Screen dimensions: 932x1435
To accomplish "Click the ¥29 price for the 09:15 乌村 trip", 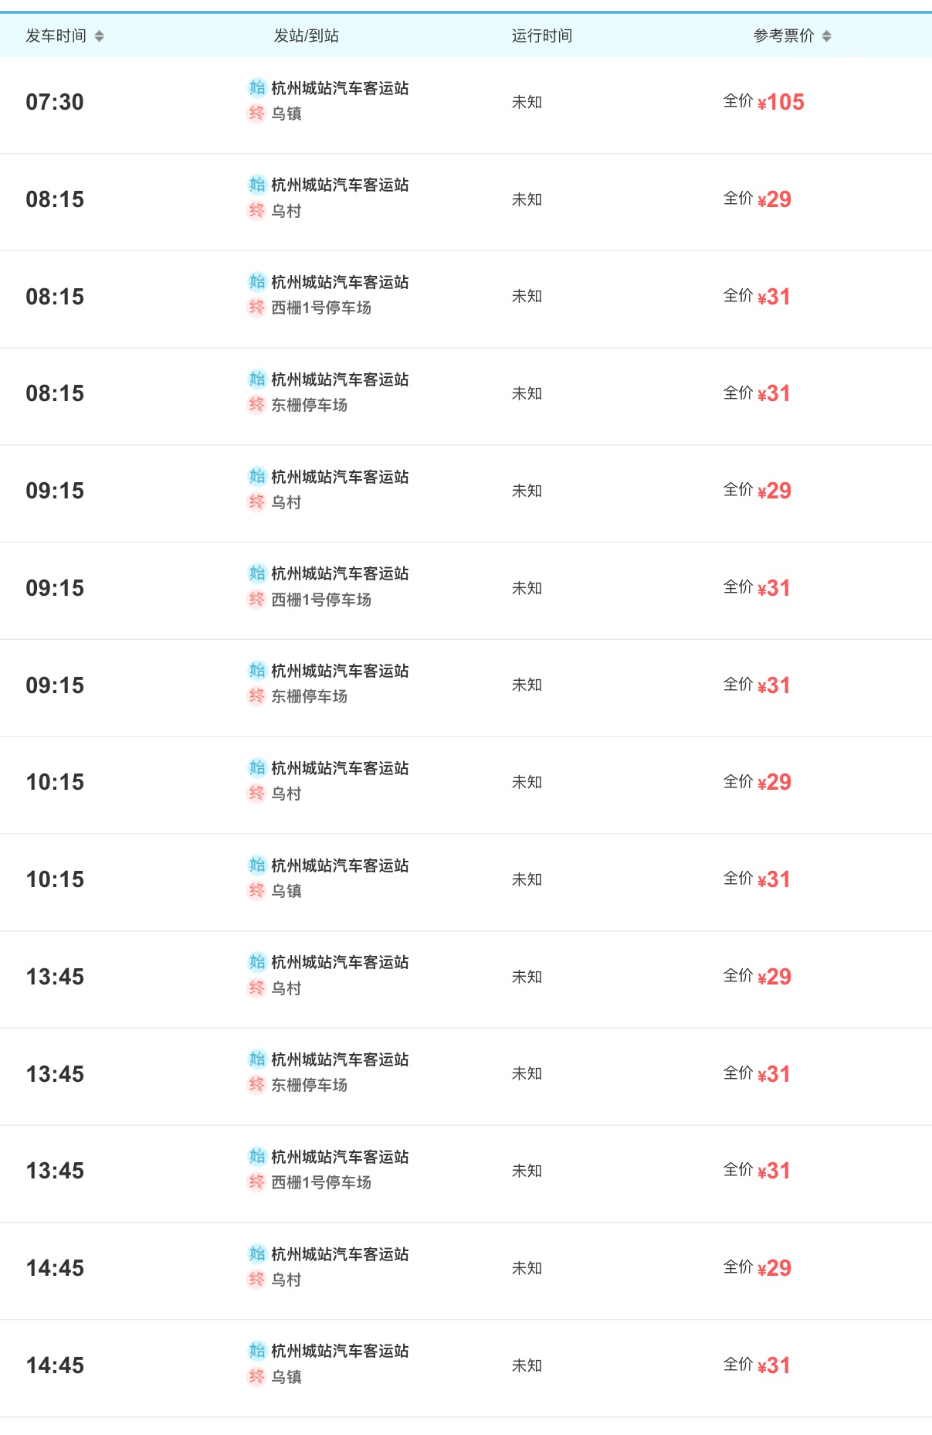I will click(774, 491).
